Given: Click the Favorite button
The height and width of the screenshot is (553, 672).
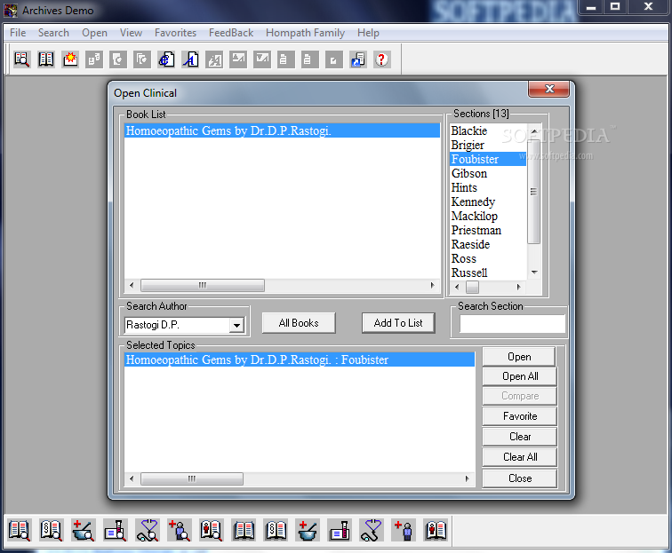Looking at the screenshot, I should [x=520, y=416].
